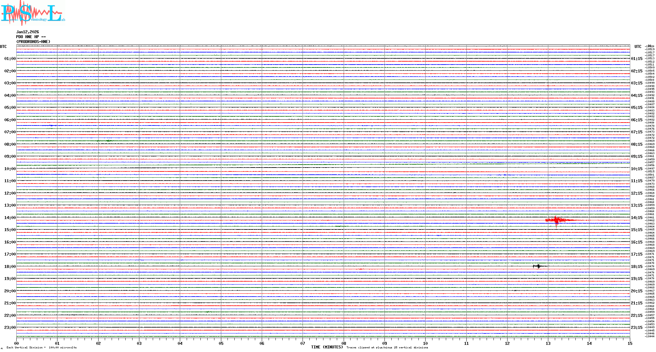Click minute 07 tick label at bottom
656x352 pixels.
pos(303,343)
